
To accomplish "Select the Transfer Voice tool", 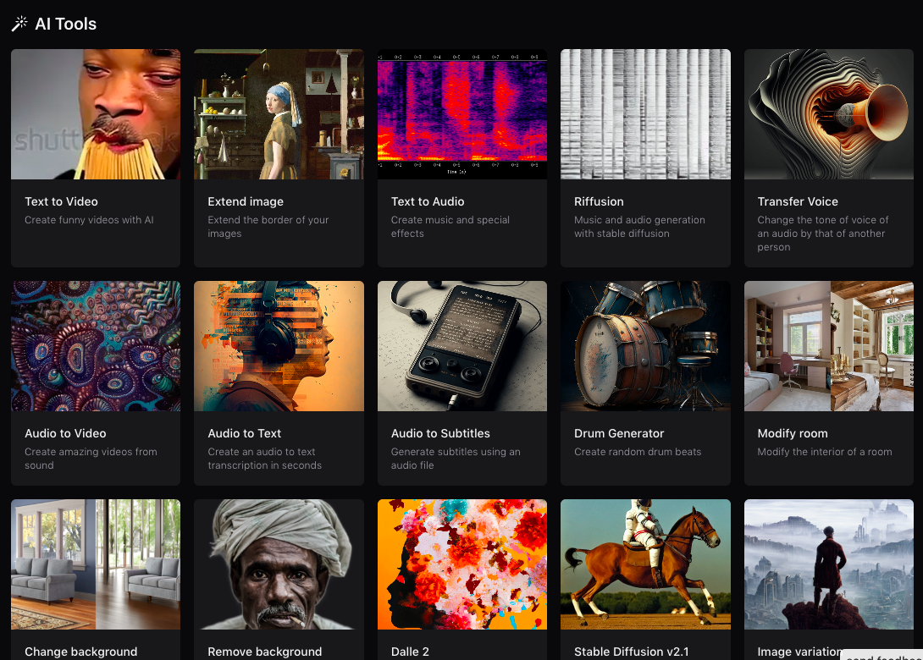I will tap(828, 157).
